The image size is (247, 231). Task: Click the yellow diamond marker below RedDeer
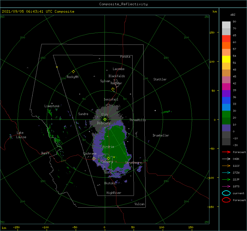[113, 89]
